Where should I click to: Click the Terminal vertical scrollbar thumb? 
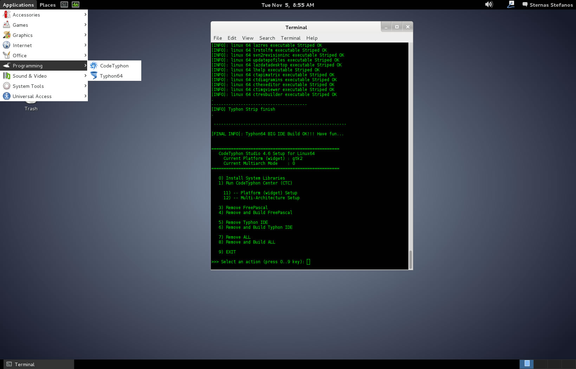click(410, 259)
